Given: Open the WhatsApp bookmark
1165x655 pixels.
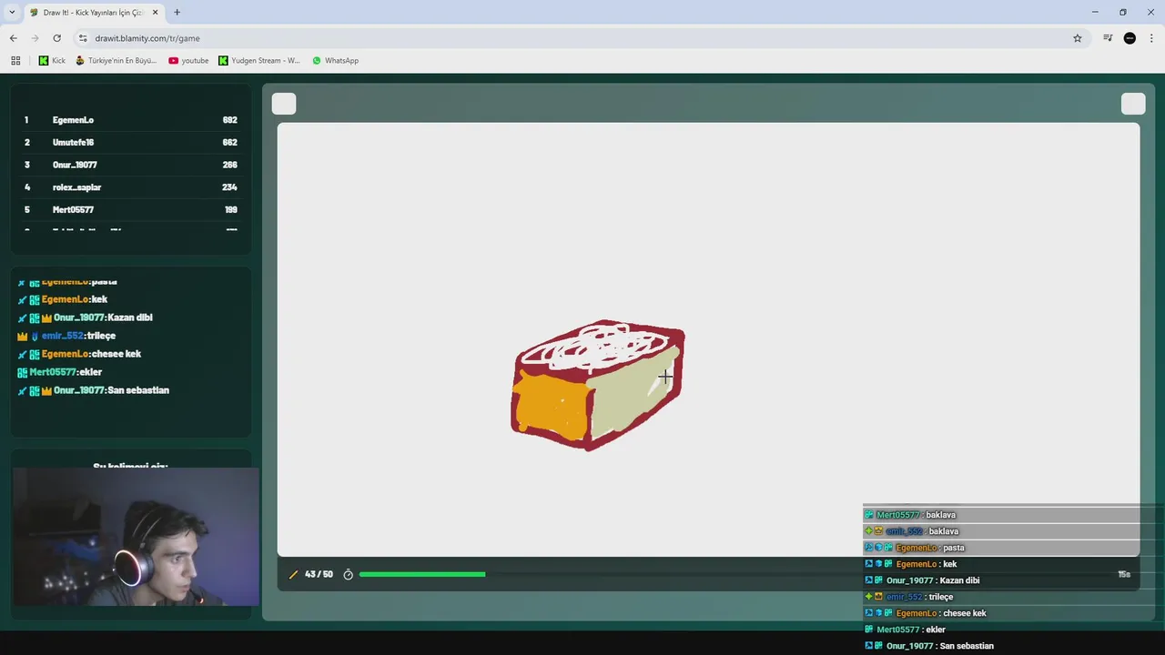Looking at the screenshot, I should click(x=335, y=61).
